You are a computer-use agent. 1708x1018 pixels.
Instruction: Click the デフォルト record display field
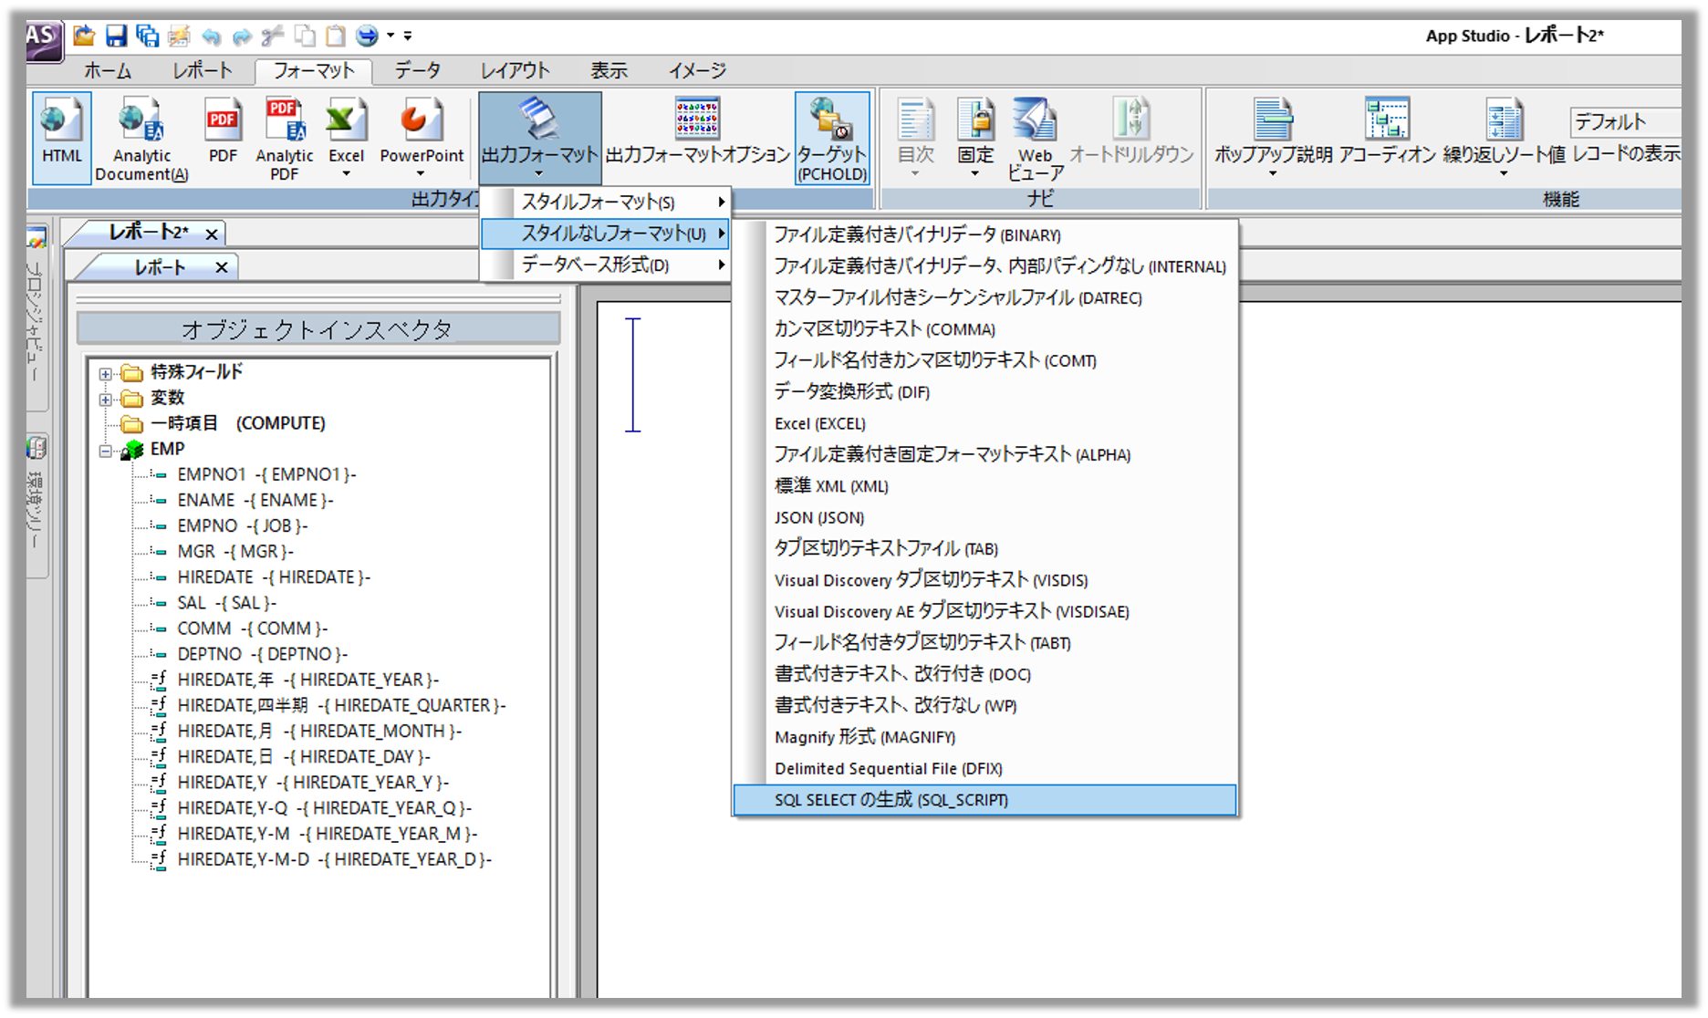[x=1622, y=121]
